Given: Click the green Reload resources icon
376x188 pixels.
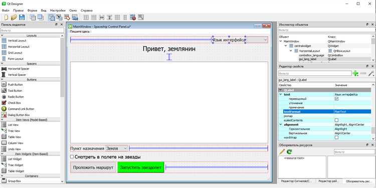Looking at the screenshot, I should point(289,151).
